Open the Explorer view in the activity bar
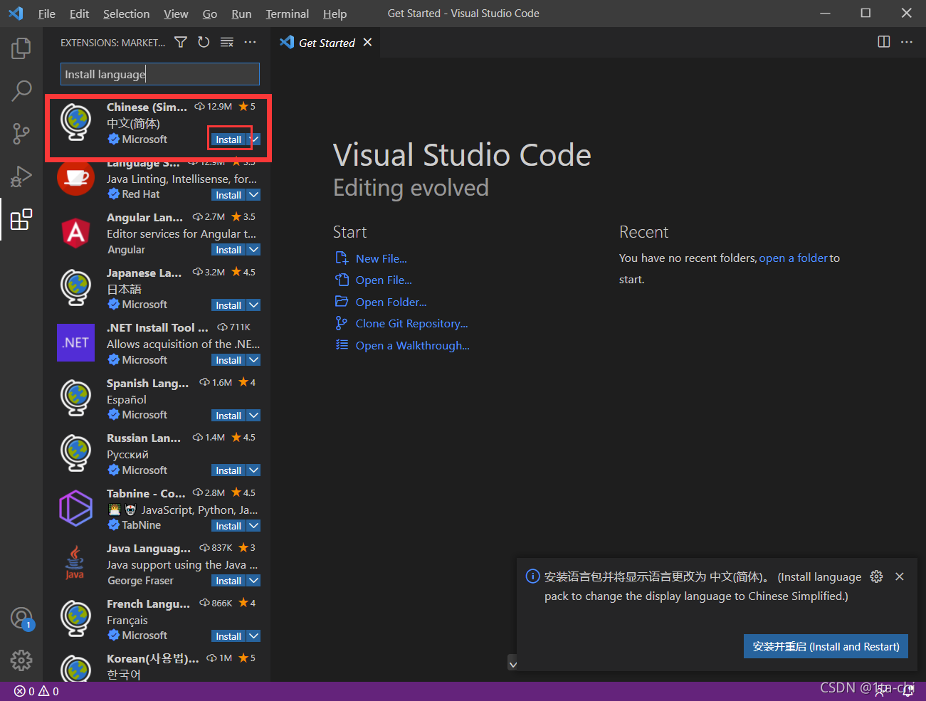The height and width of the screenshot is (701, 926). pyautogui.click(x=21, y=48)
